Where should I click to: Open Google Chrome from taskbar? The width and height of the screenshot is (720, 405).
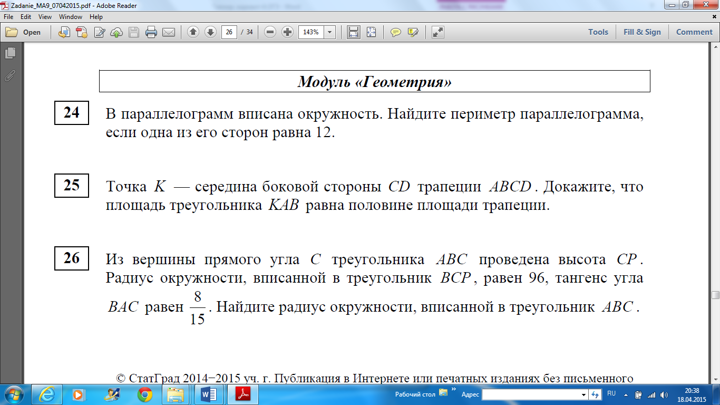point(144,394)
